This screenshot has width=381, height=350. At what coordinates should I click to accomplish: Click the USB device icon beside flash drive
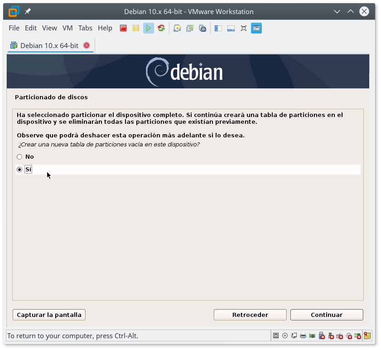click(331, 336)
